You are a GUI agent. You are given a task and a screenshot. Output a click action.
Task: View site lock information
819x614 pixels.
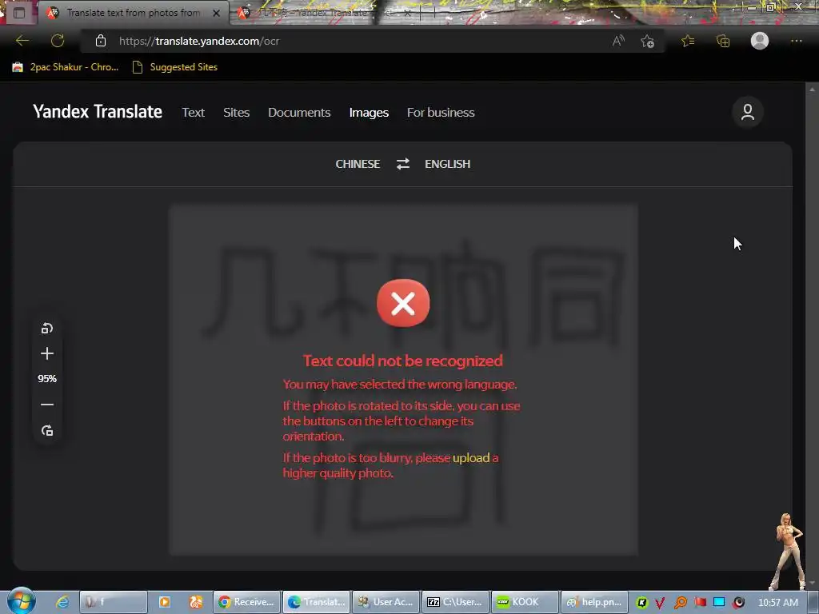tap(101, 41)
